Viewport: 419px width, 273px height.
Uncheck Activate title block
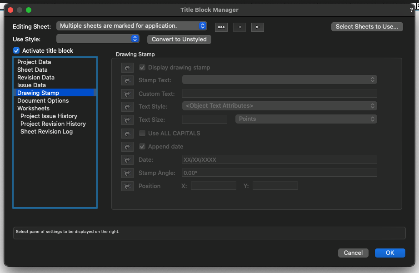click(16, 50)
